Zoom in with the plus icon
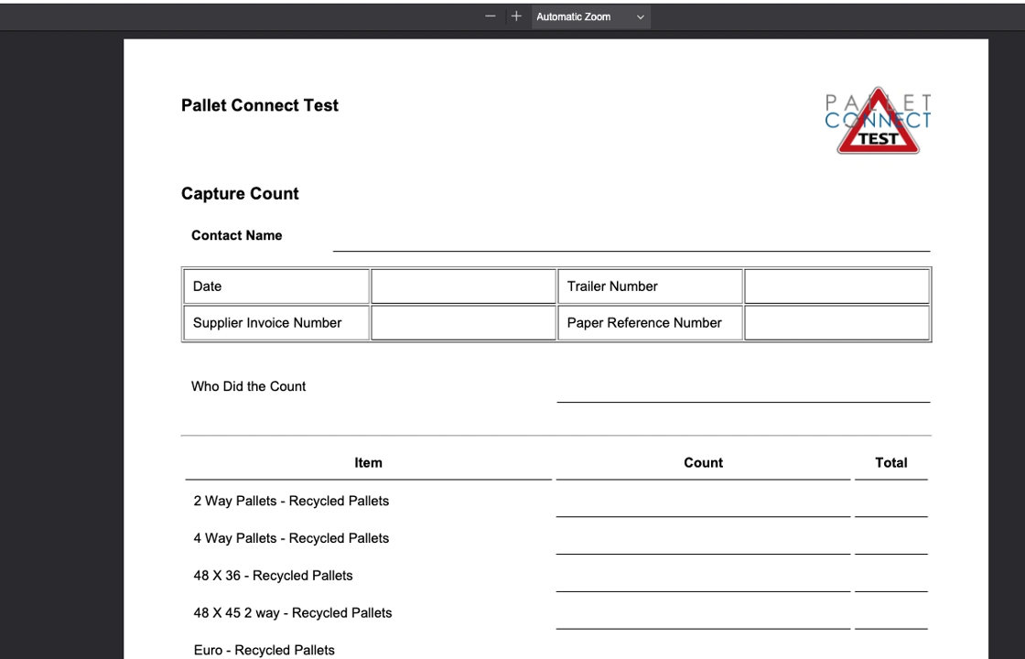This screenshot has height=659, width=1025. click(516, 16)
